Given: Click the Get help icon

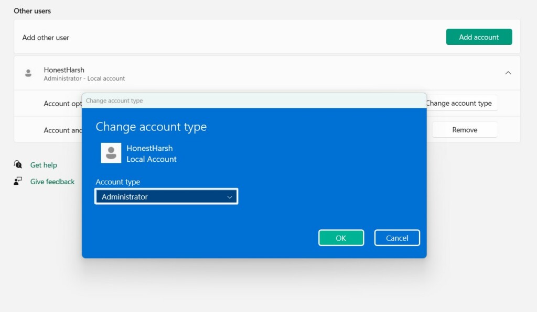Looking at the screenshot, I should (x=18, y=165).
